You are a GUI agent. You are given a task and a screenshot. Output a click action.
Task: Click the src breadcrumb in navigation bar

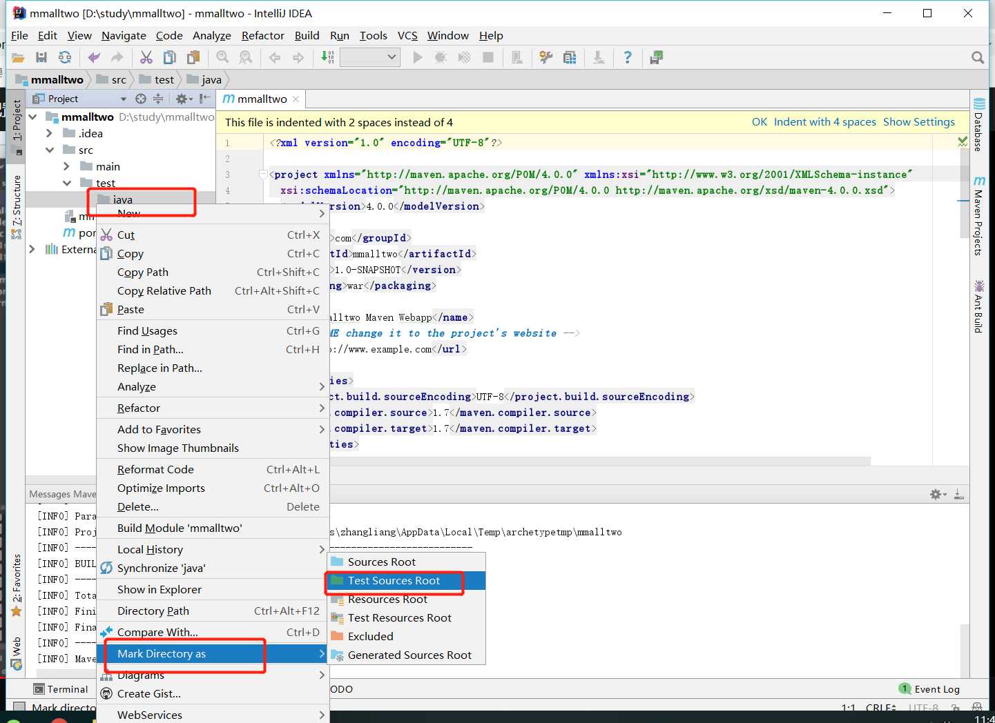click(111, 80)
